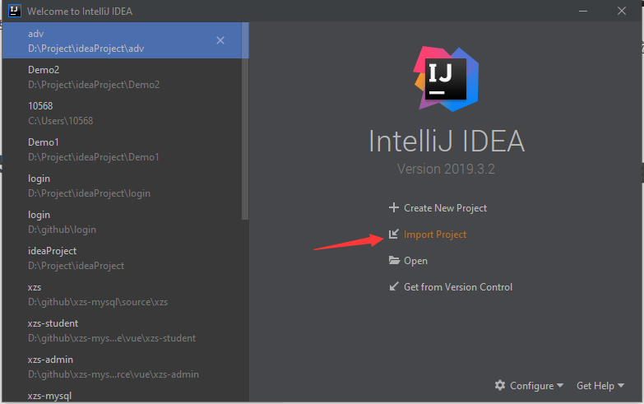Minimize the Welcome to IntelliJ IDEA window
Screen dimensions: 644x404
tap(583, 11)
